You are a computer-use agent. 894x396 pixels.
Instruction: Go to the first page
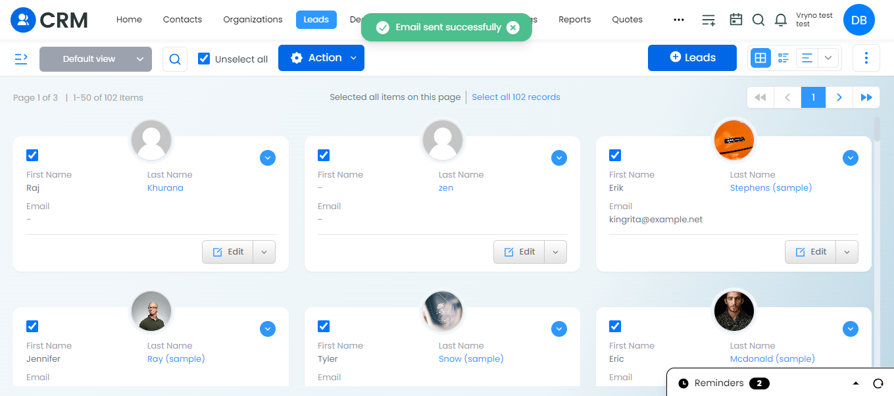point(760,97)
